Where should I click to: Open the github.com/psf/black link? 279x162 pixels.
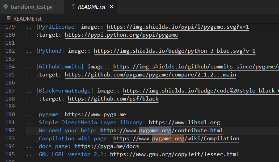[113, 99]
